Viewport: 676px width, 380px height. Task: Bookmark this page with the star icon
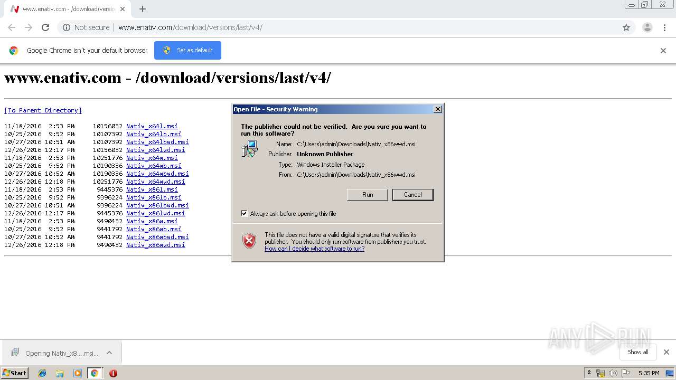pos(626,27)
